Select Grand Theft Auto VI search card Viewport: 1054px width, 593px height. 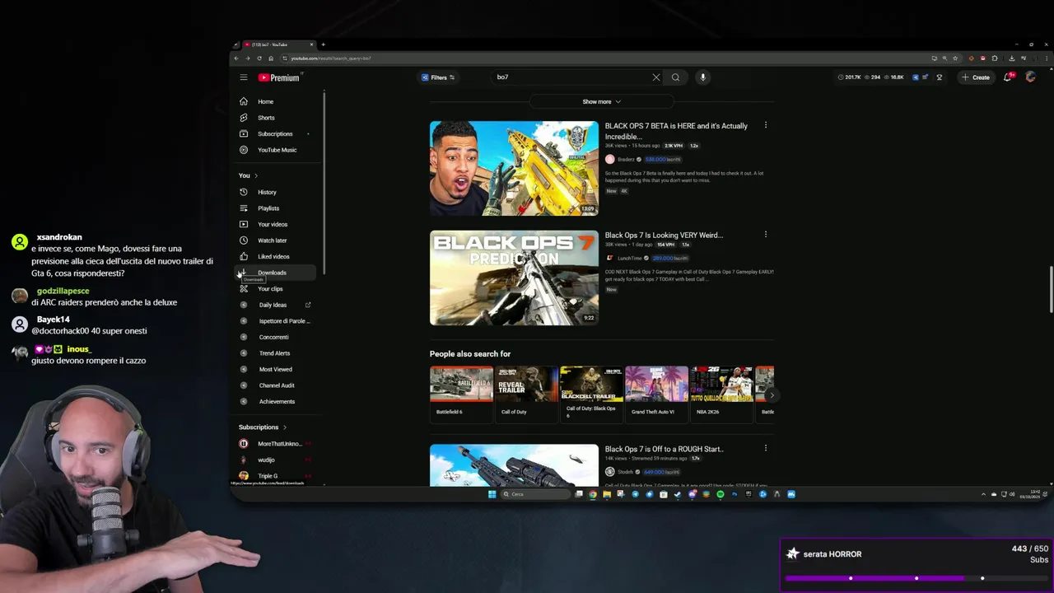(x=656, y=394)
